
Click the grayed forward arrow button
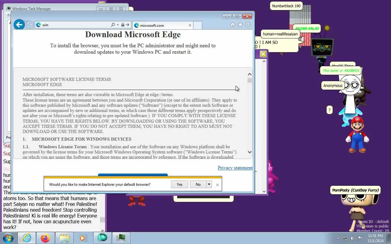(x=30, y=25)
